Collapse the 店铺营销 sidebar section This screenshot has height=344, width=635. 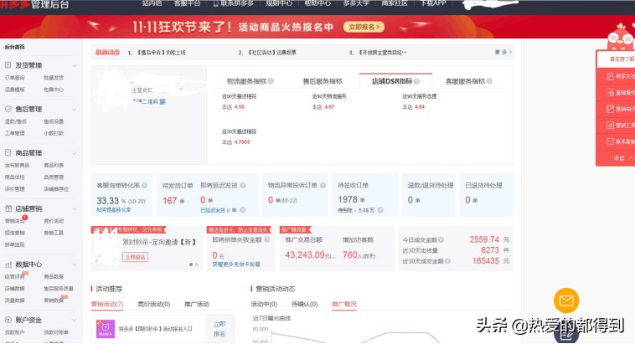pyautogui.click(x=74, y=209)
